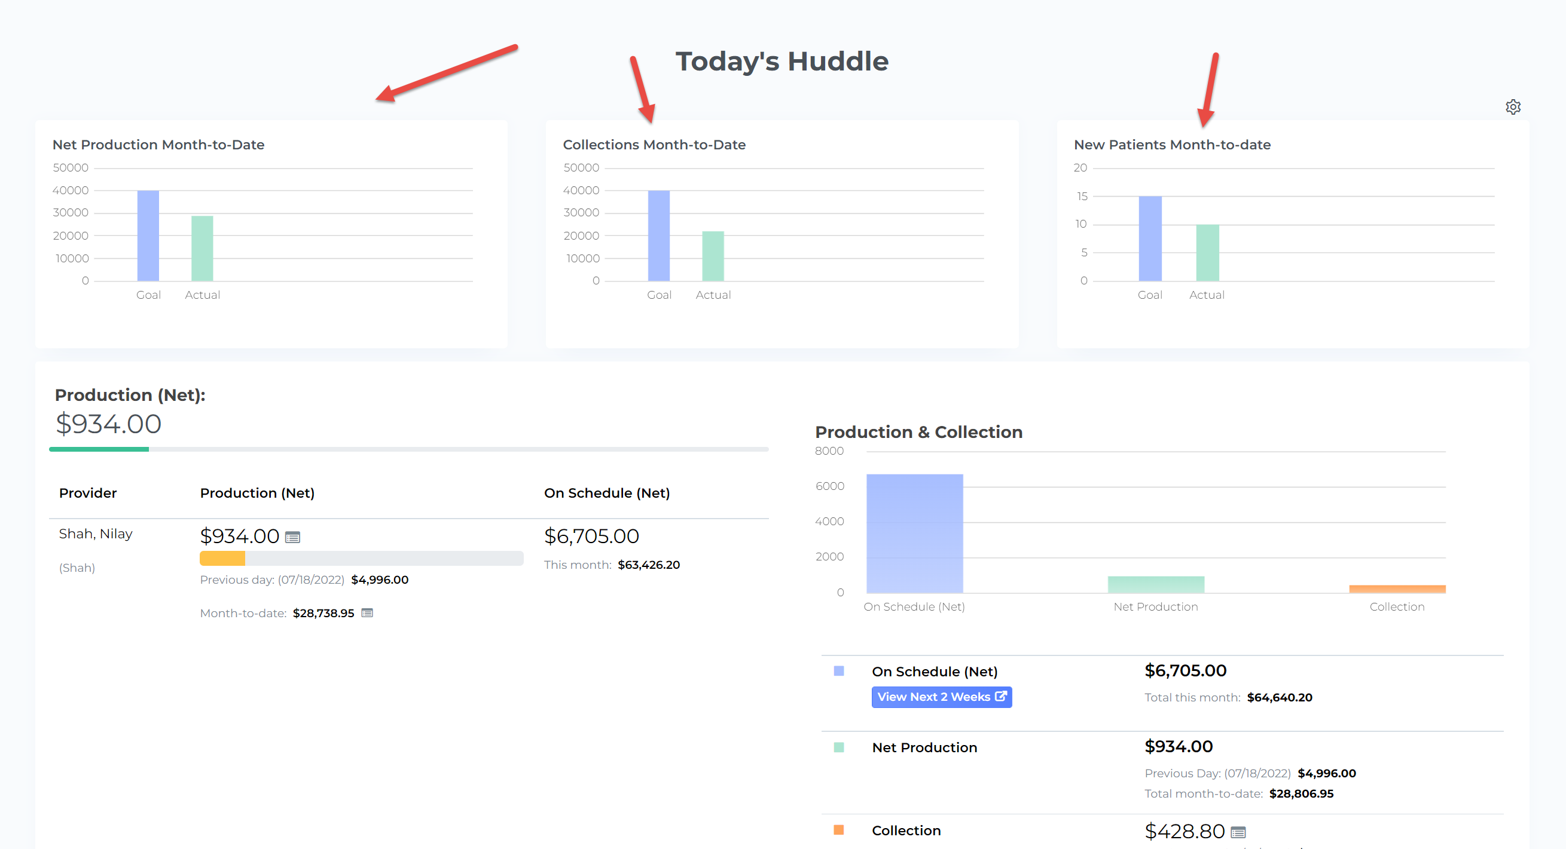Open details icon beside Month-to-date $28,738.95
Image resolution: width=1566 pixels, height=849 pixels.
click(367, 613)
